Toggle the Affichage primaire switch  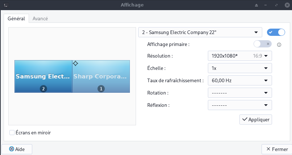pyautogui.click(x=262, y=44)
